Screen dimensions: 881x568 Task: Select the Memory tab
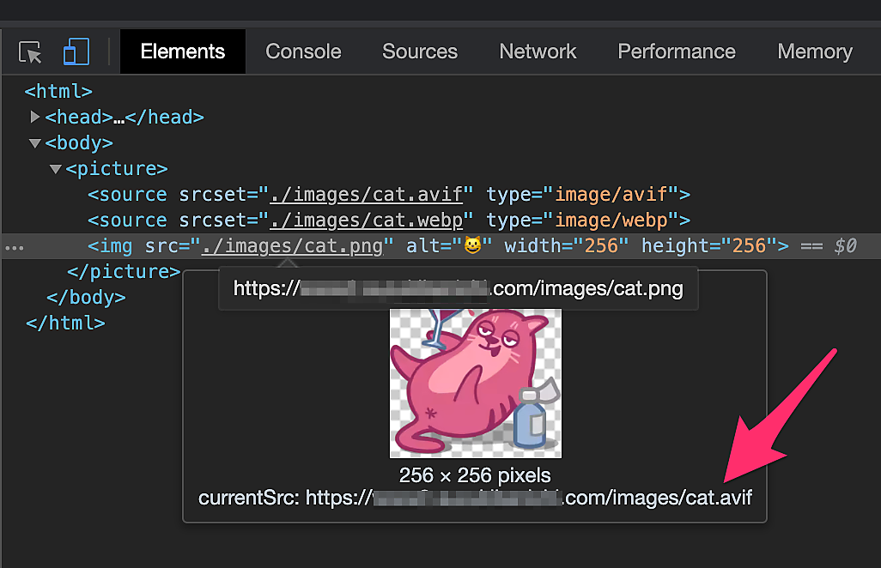(x=814, y=51)
